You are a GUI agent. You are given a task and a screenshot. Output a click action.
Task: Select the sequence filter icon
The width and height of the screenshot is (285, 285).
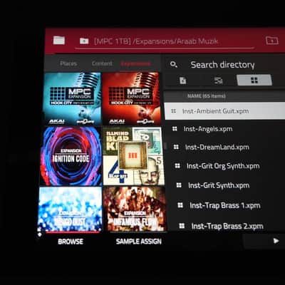(218, 81)
